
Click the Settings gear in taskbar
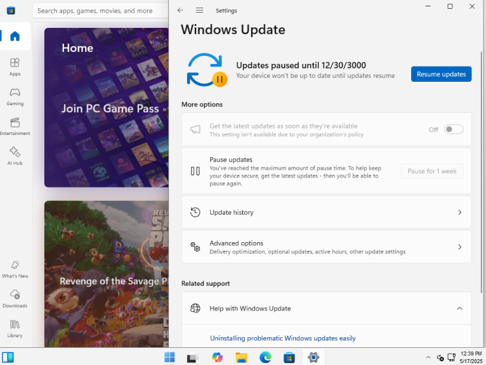(313, 357)
